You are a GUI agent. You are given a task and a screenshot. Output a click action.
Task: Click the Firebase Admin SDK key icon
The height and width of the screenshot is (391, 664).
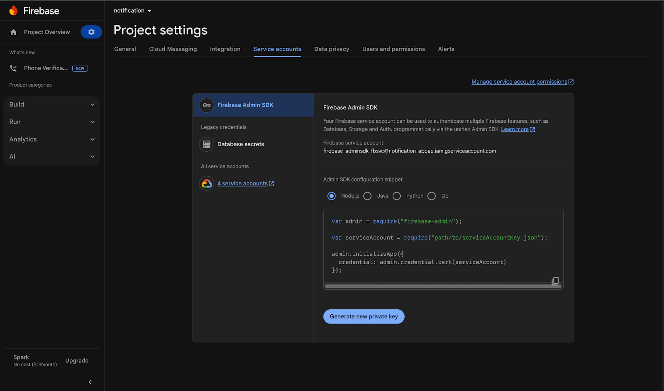[207, 105]
